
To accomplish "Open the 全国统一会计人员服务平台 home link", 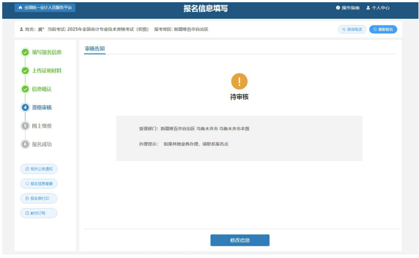I will point(45,8).
